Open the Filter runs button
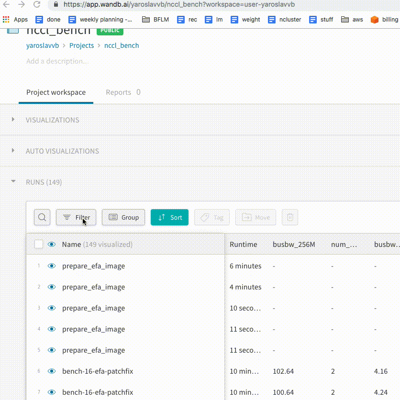Screen dimensions: 400x400 pyautogui.click(x=76, y=217)
